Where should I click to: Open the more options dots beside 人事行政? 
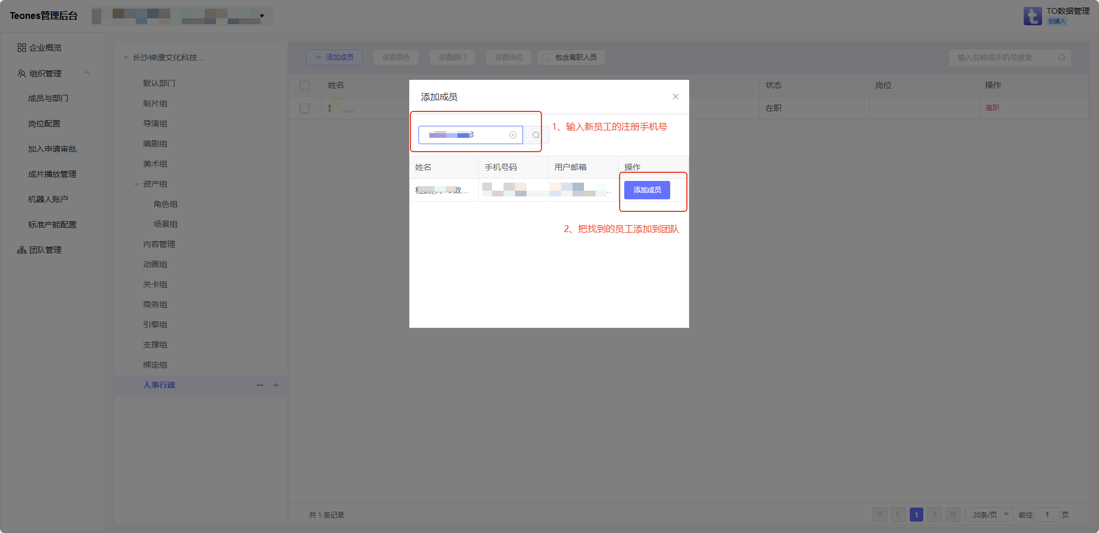click(260, 385)
